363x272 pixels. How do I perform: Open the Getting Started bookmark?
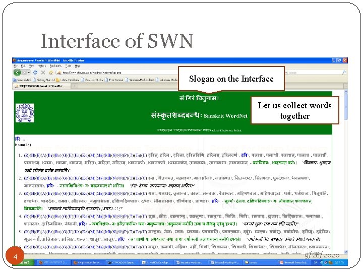tap(43, 80)
